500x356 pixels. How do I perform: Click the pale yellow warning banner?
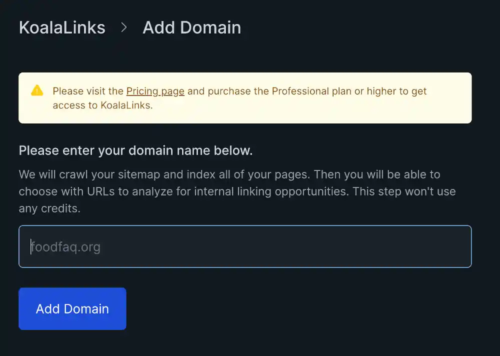(245, 98)
